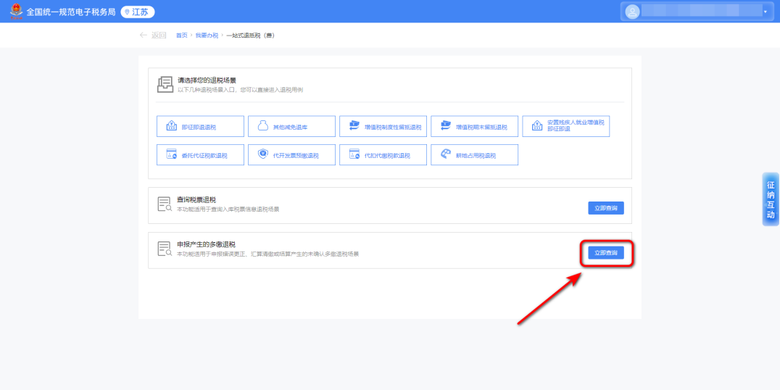The image size is (780, 390).
Task: Open the 代扣代缴税款退税 scenario
Action: pyautogui.click(x=383, y=154)
